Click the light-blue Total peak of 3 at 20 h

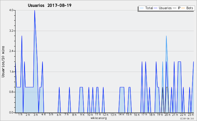[x=166, y=36]
